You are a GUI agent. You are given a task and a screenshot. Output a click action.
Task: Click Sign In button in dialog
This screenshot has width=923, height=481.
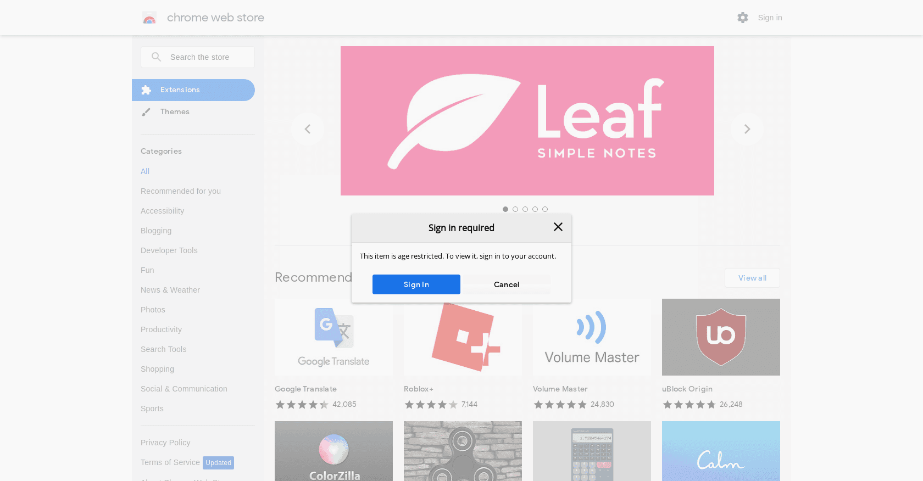[x=416, y=284]
